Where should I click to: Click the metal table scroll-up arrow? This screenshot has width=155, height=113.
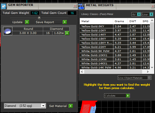coord(152,20)
